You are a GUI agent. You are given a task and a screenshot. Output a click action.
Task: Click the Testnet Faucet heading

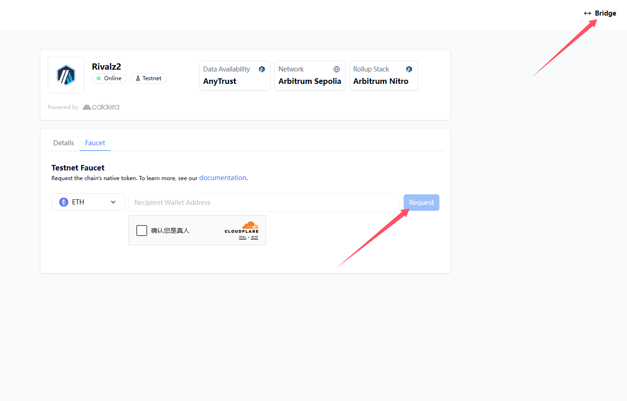coord(78,168)
